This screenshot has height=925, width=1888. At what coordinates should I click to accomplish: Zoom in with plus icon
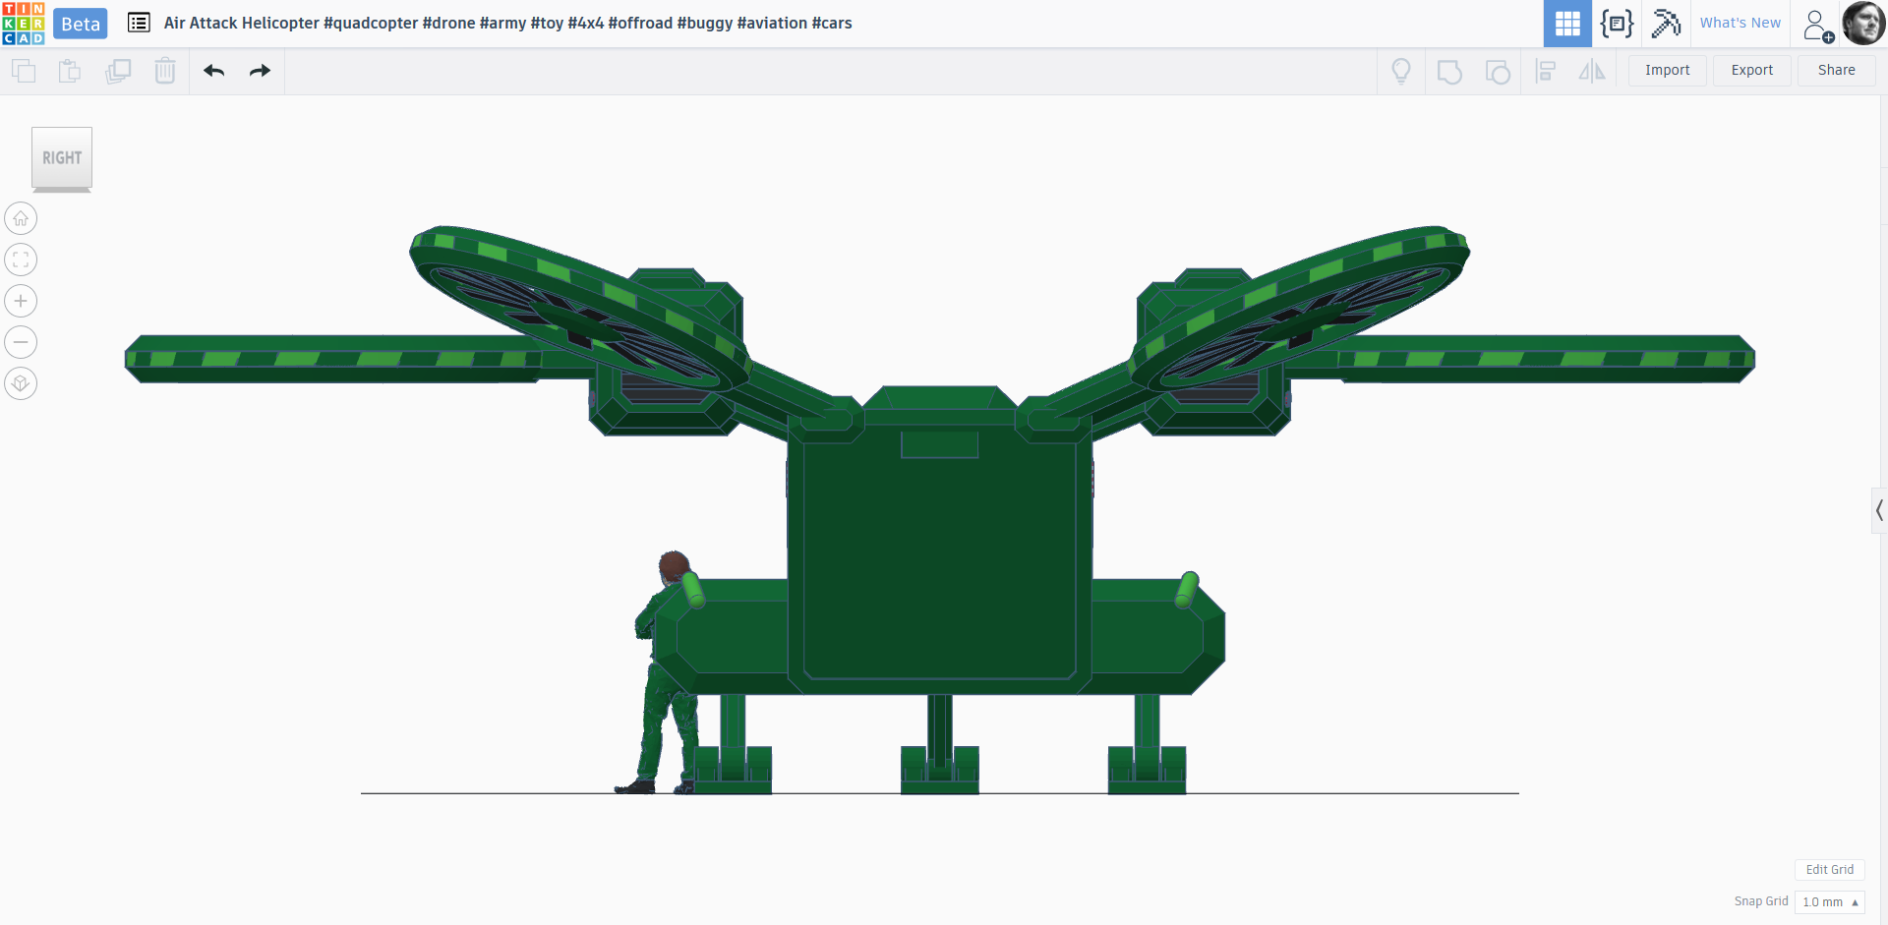coord(21,301)
